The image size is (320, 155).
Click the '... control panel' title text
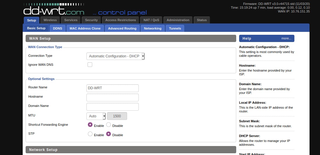pyautogui.click(x=120, y=12)
